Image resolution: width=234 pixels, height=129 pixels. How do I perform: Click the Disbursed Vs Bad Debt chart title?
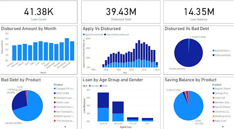point(187,29)
